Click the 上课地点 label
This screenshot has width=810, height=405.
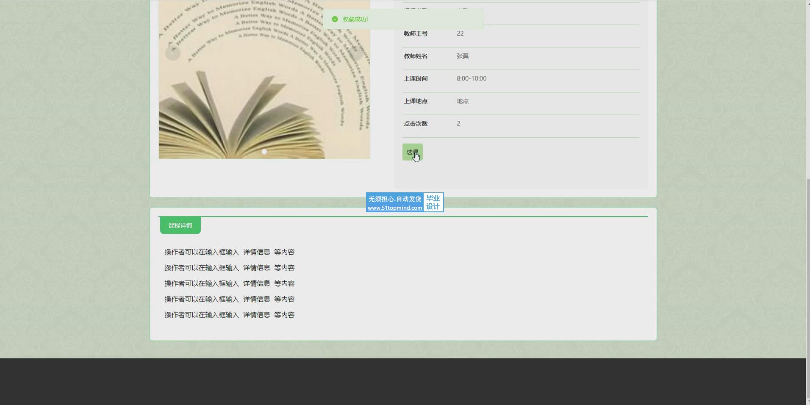pos(416,101)
